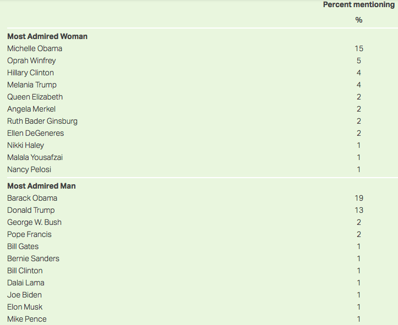Select the Oprah Winfrey name
The width and height of the screenshot is (398, 325).
click(31, 60)
